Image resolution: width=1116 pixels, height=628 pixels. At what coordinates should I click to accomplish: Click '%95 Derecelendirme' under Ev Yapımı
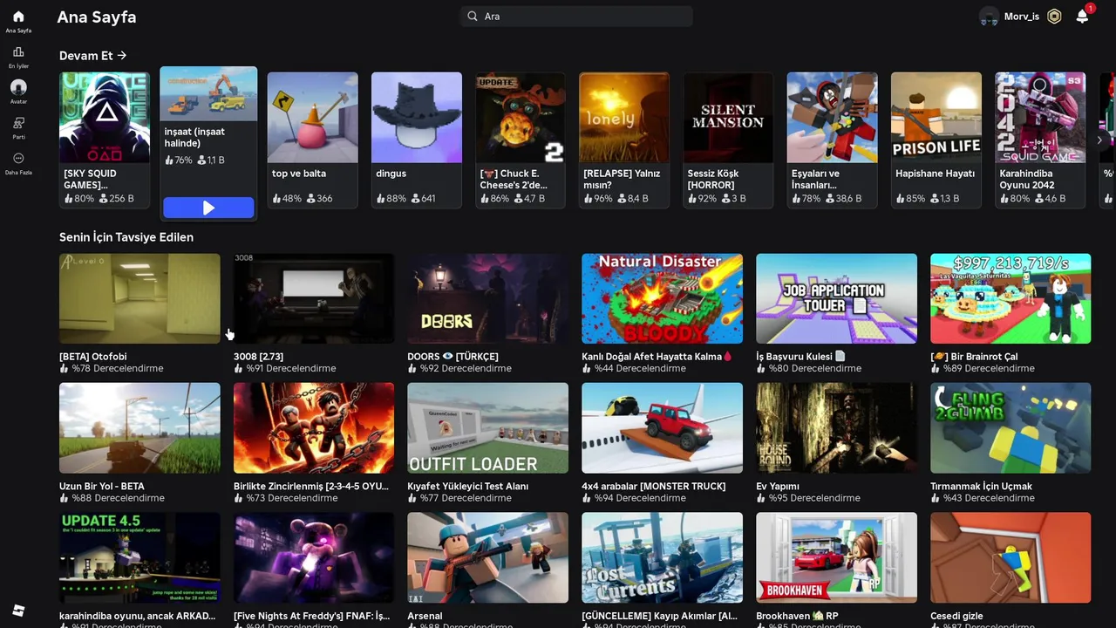point(814,498)
